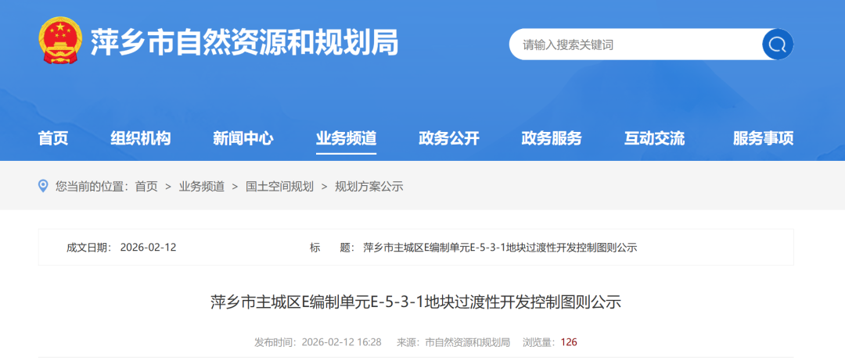Open the 业务频道 navigation menu
The image size is (845, 364).
tap(346, 139)
